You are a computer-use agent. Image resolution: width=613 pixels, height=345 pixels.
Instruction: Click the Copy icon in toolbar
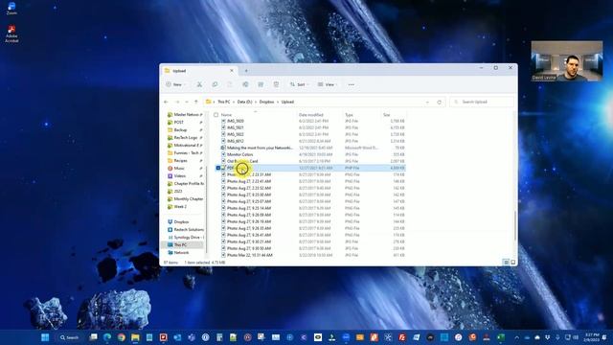point(215,84)
